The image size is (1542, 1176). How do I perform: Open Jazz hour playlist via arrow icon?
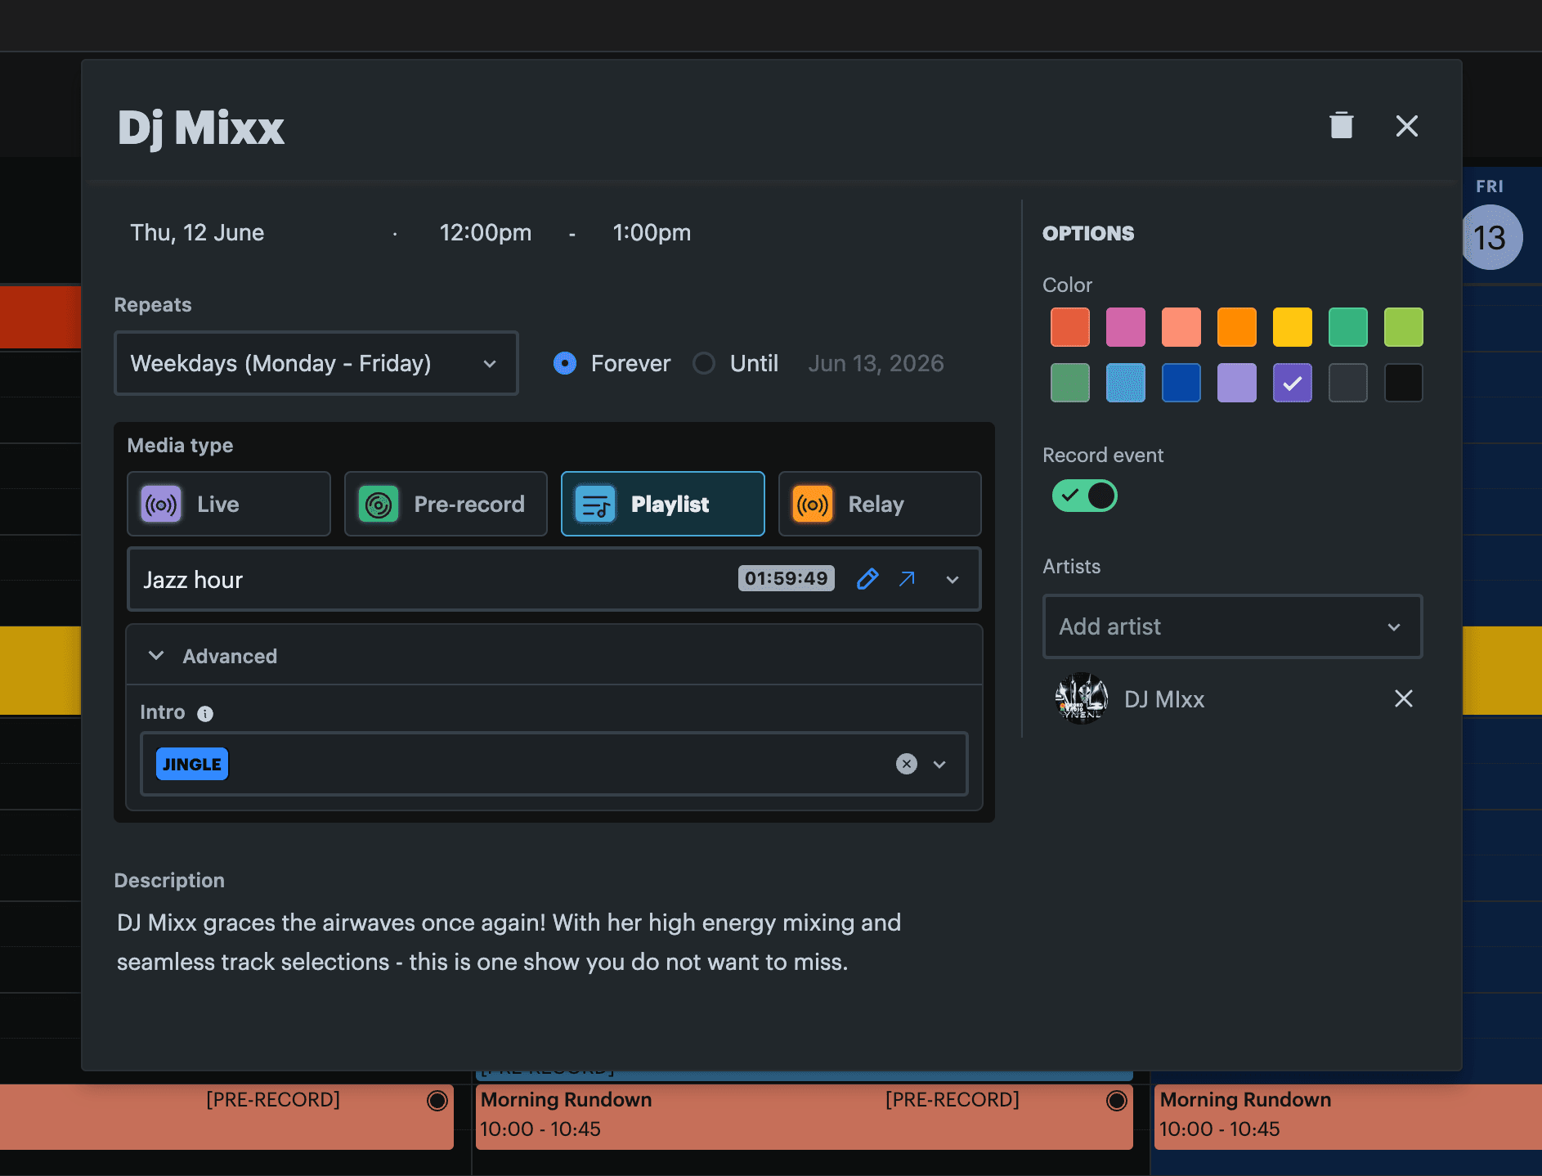[x=907, y=579]
